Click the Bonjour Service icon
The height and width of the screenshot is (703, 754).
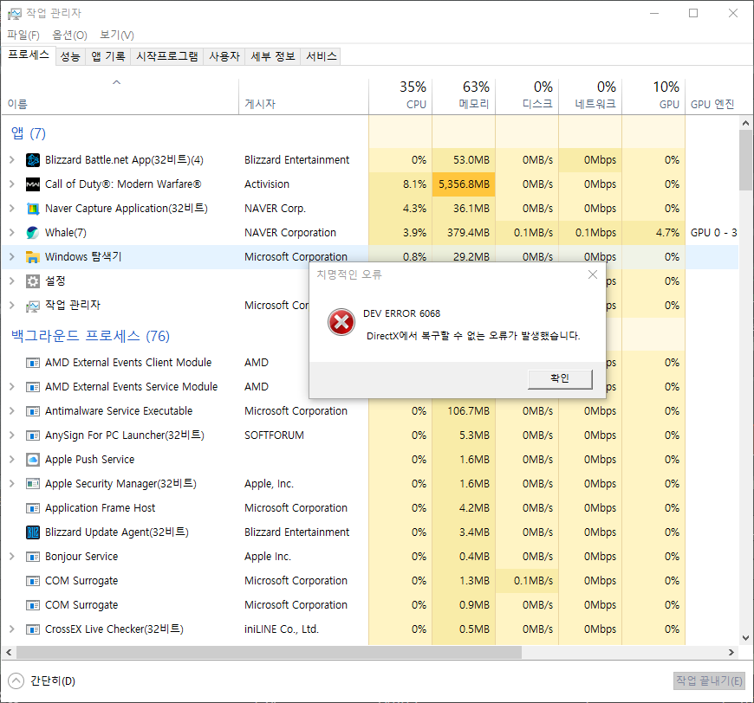[33, 557]
